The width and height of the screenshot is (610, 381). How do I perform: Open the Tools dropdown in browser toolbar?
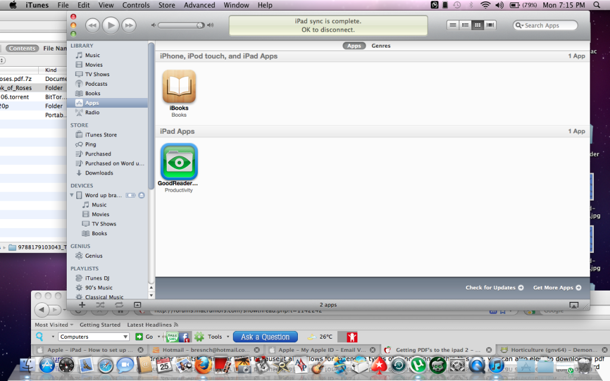(228, 337)
